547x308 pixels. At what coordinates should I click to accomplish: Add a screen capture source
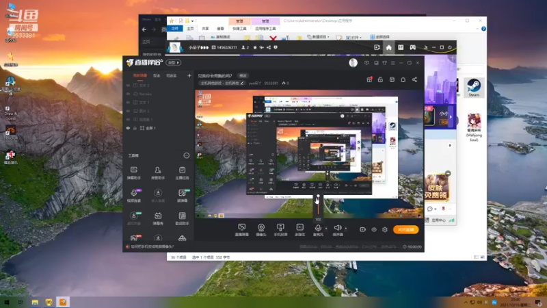pos(241,230)
